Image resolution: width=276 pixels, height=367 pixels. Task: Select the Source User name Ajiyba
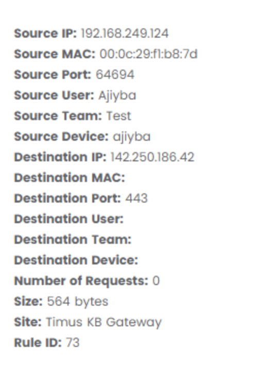(117, 96)
